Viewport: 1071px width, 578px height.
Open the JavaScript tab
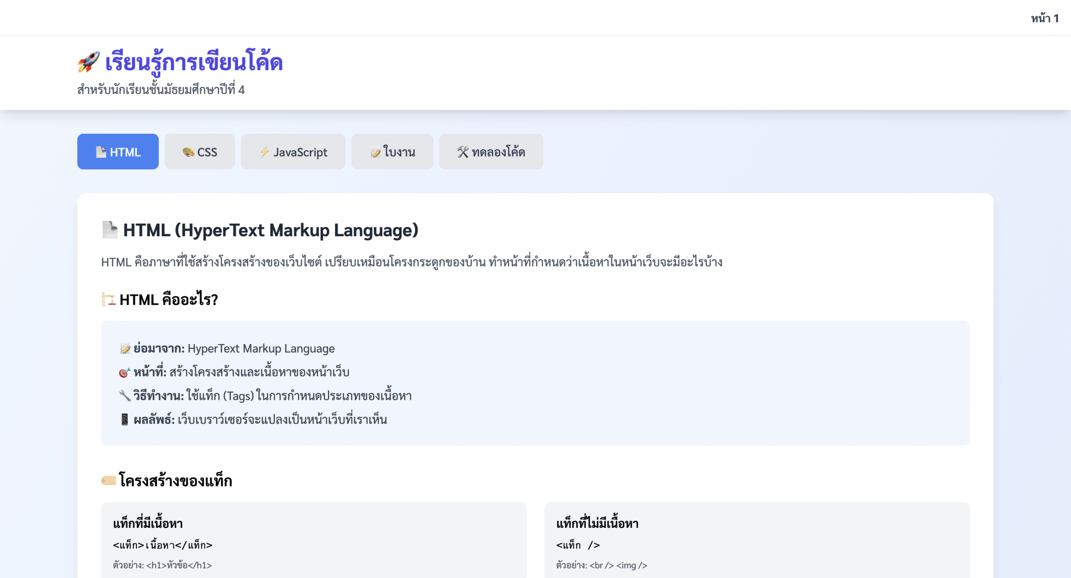(x=293, y=152)
